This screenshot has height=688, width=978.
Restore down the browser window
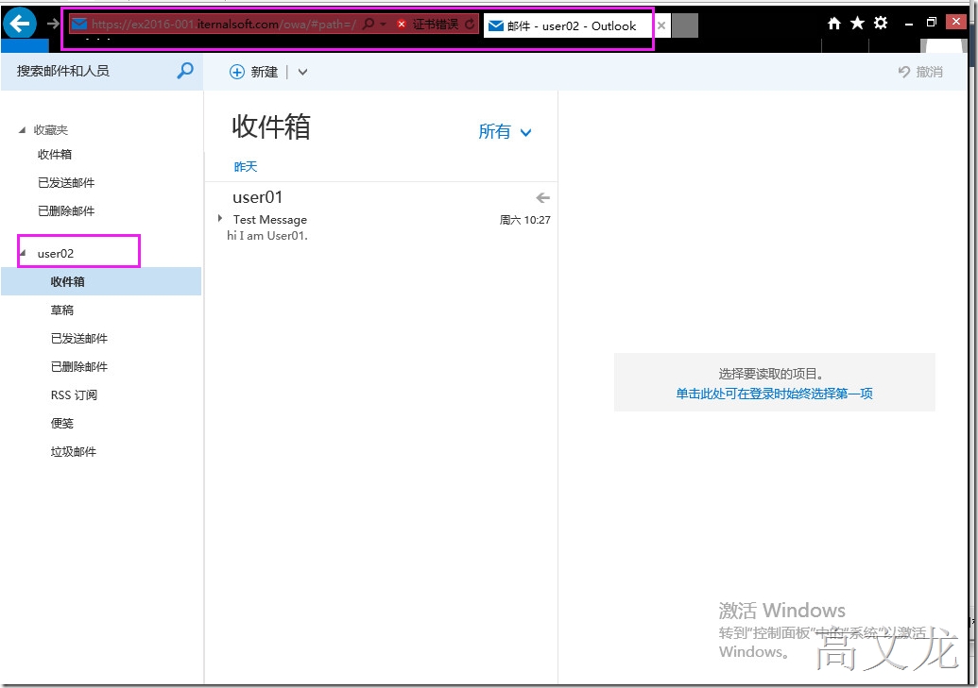pos(931,23)
